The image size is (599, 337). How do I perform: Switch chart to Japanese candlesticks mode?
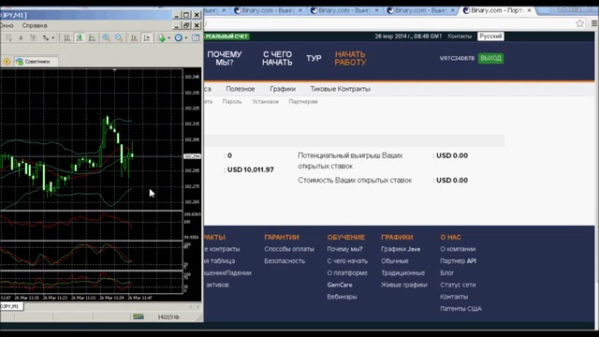pos(80,37)
